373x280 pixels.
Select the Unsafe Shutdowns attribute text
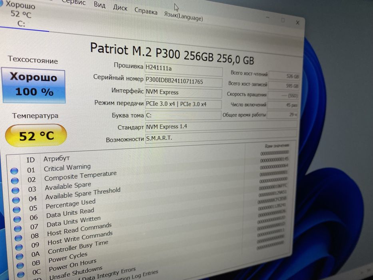click(76, 273)
